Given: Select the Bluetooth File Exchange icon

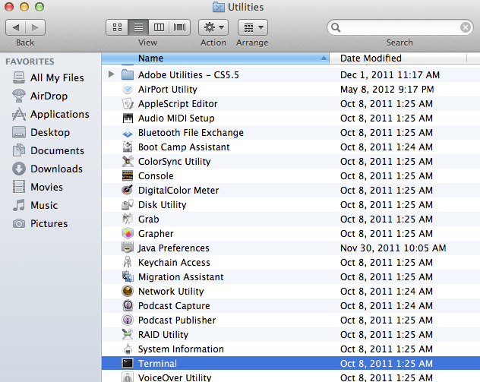Looking at the screenshot, I should [x=128, y=133].
